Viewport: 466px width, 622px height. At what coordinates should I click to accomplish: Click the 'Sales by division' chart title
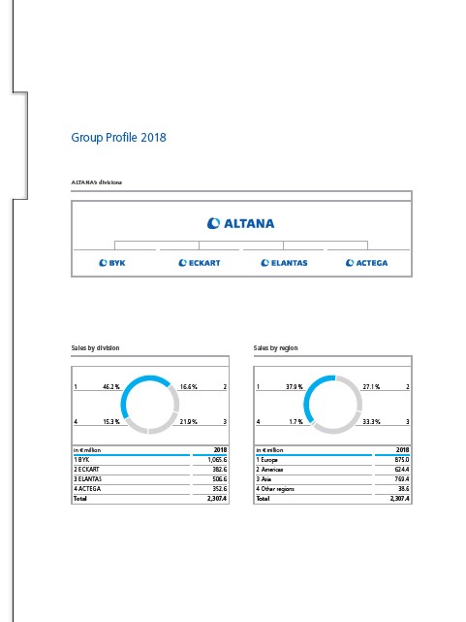click(95, 348)
